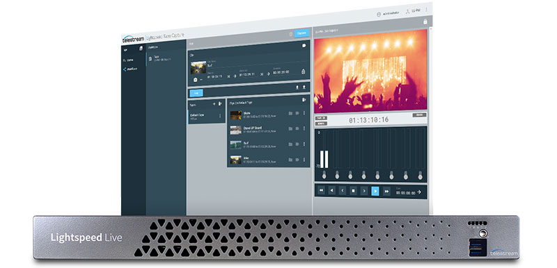Image resolution: width=557 pixels, height=268 pixels.
Task: Open the Status item in left sidebar
Action: 127,60
